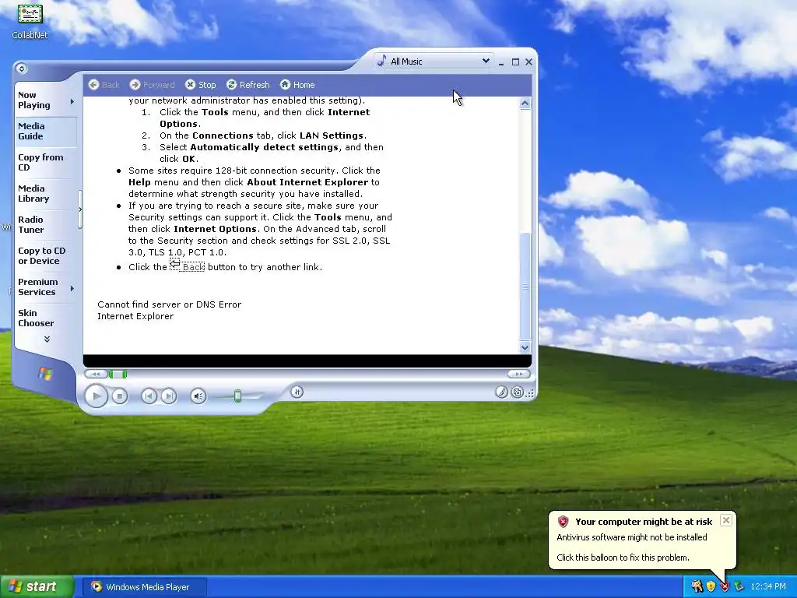Stop loading the page

[x=200, y=85]
